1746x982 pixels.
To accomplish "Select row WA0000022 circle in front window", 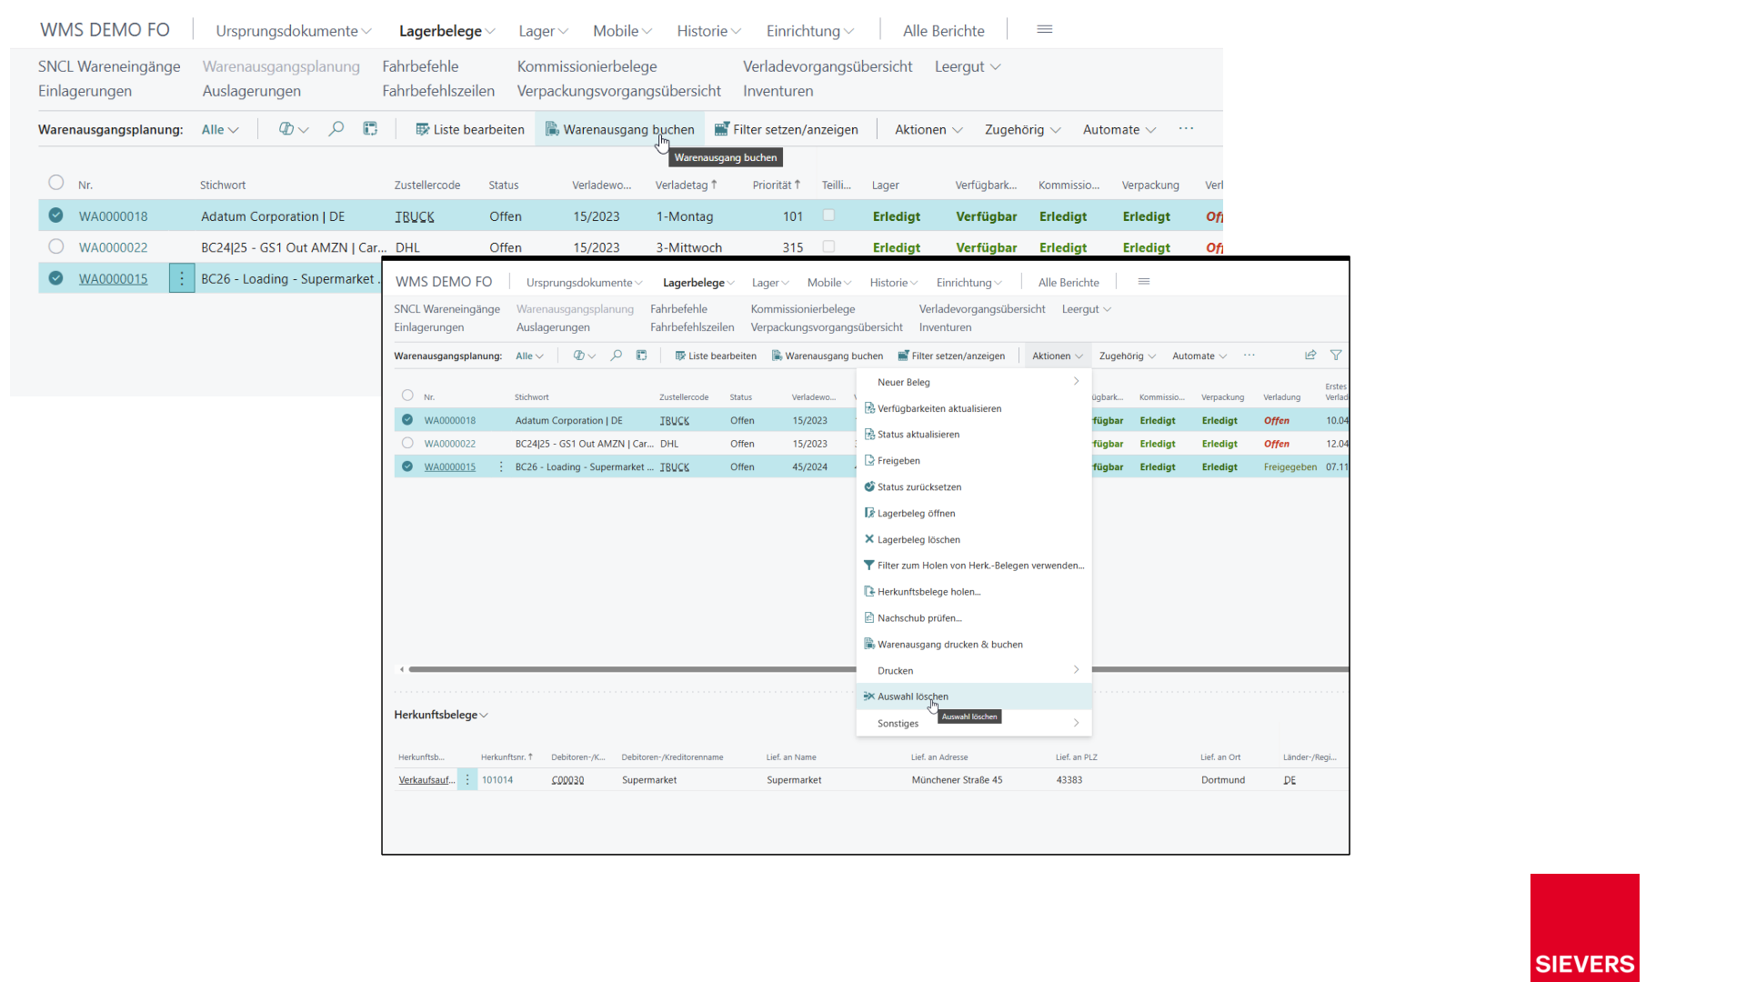I will point(407,444).
